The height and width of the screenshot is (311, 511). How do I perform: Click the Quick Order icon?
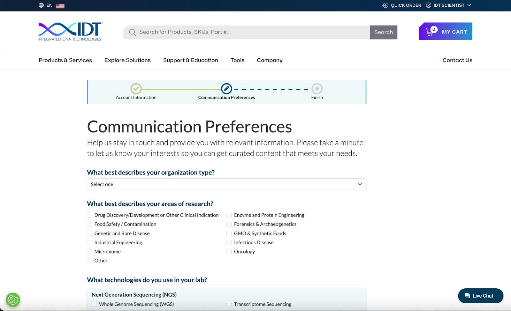(385, 5)
